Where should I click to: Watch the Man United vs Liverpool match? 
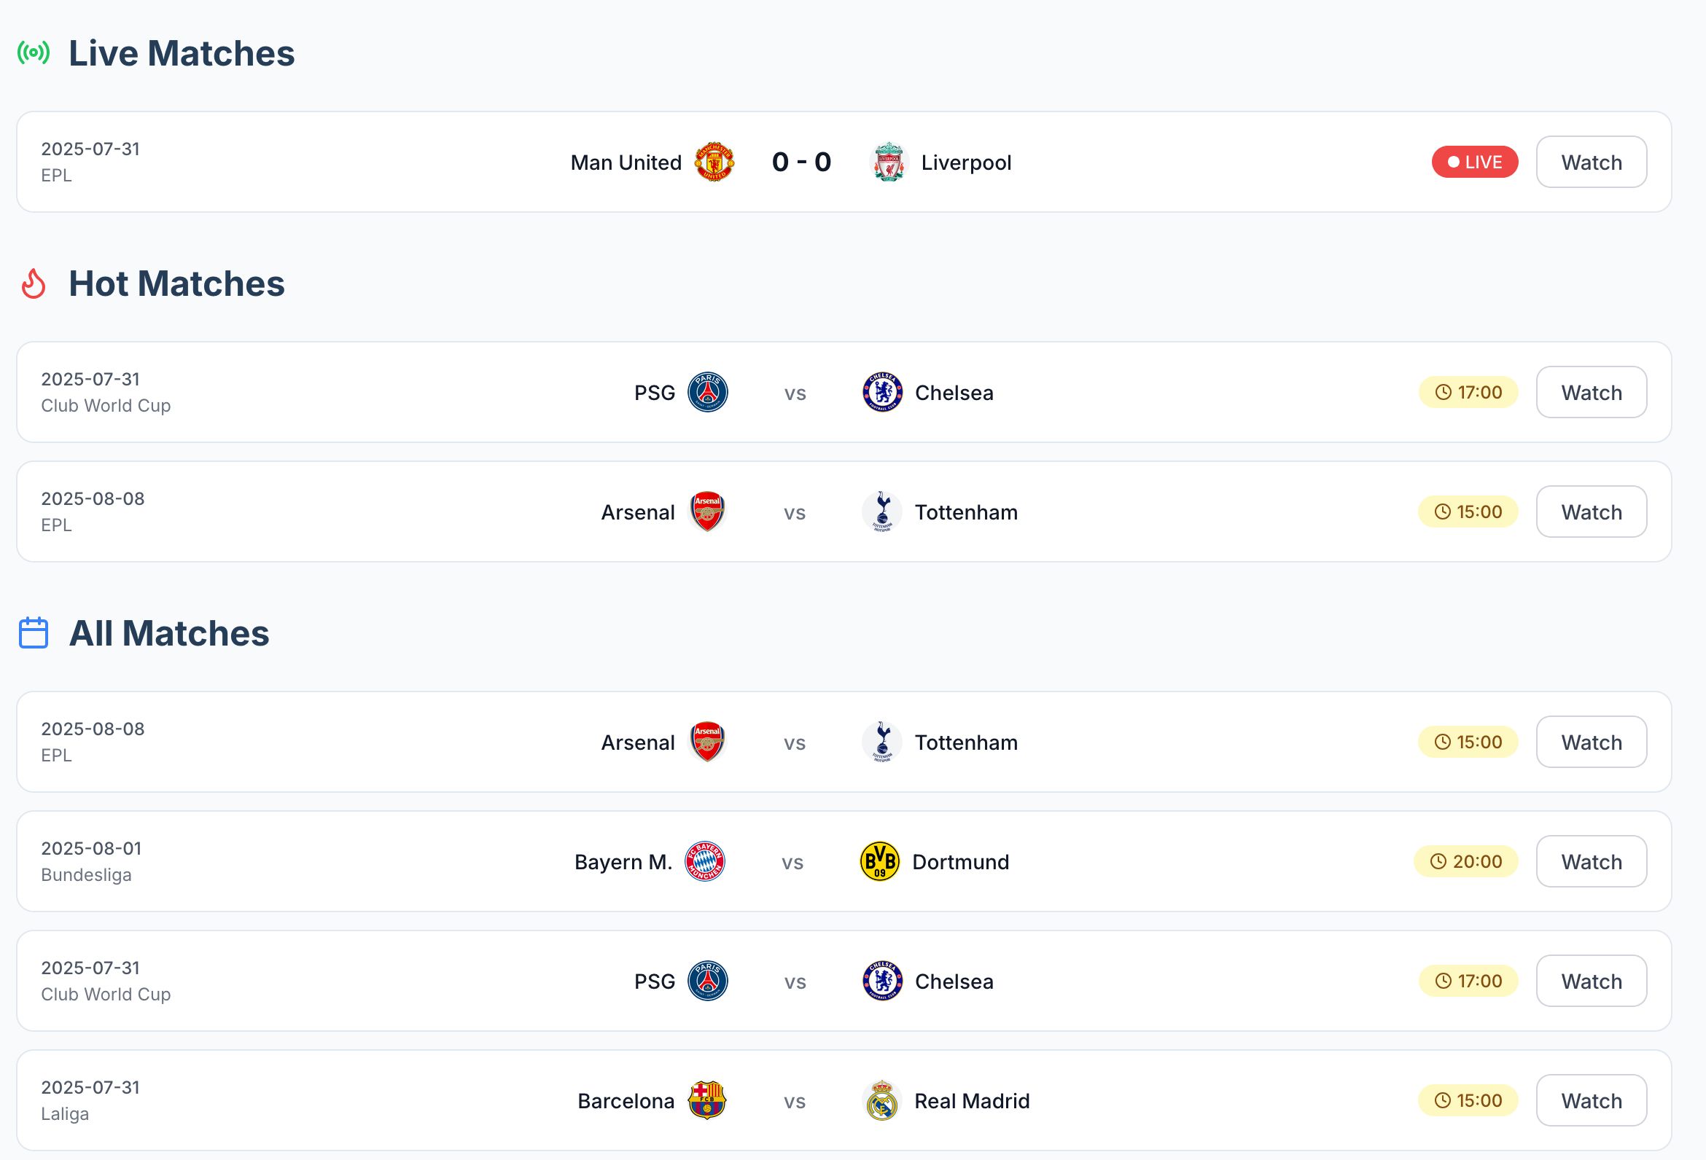1591,162
